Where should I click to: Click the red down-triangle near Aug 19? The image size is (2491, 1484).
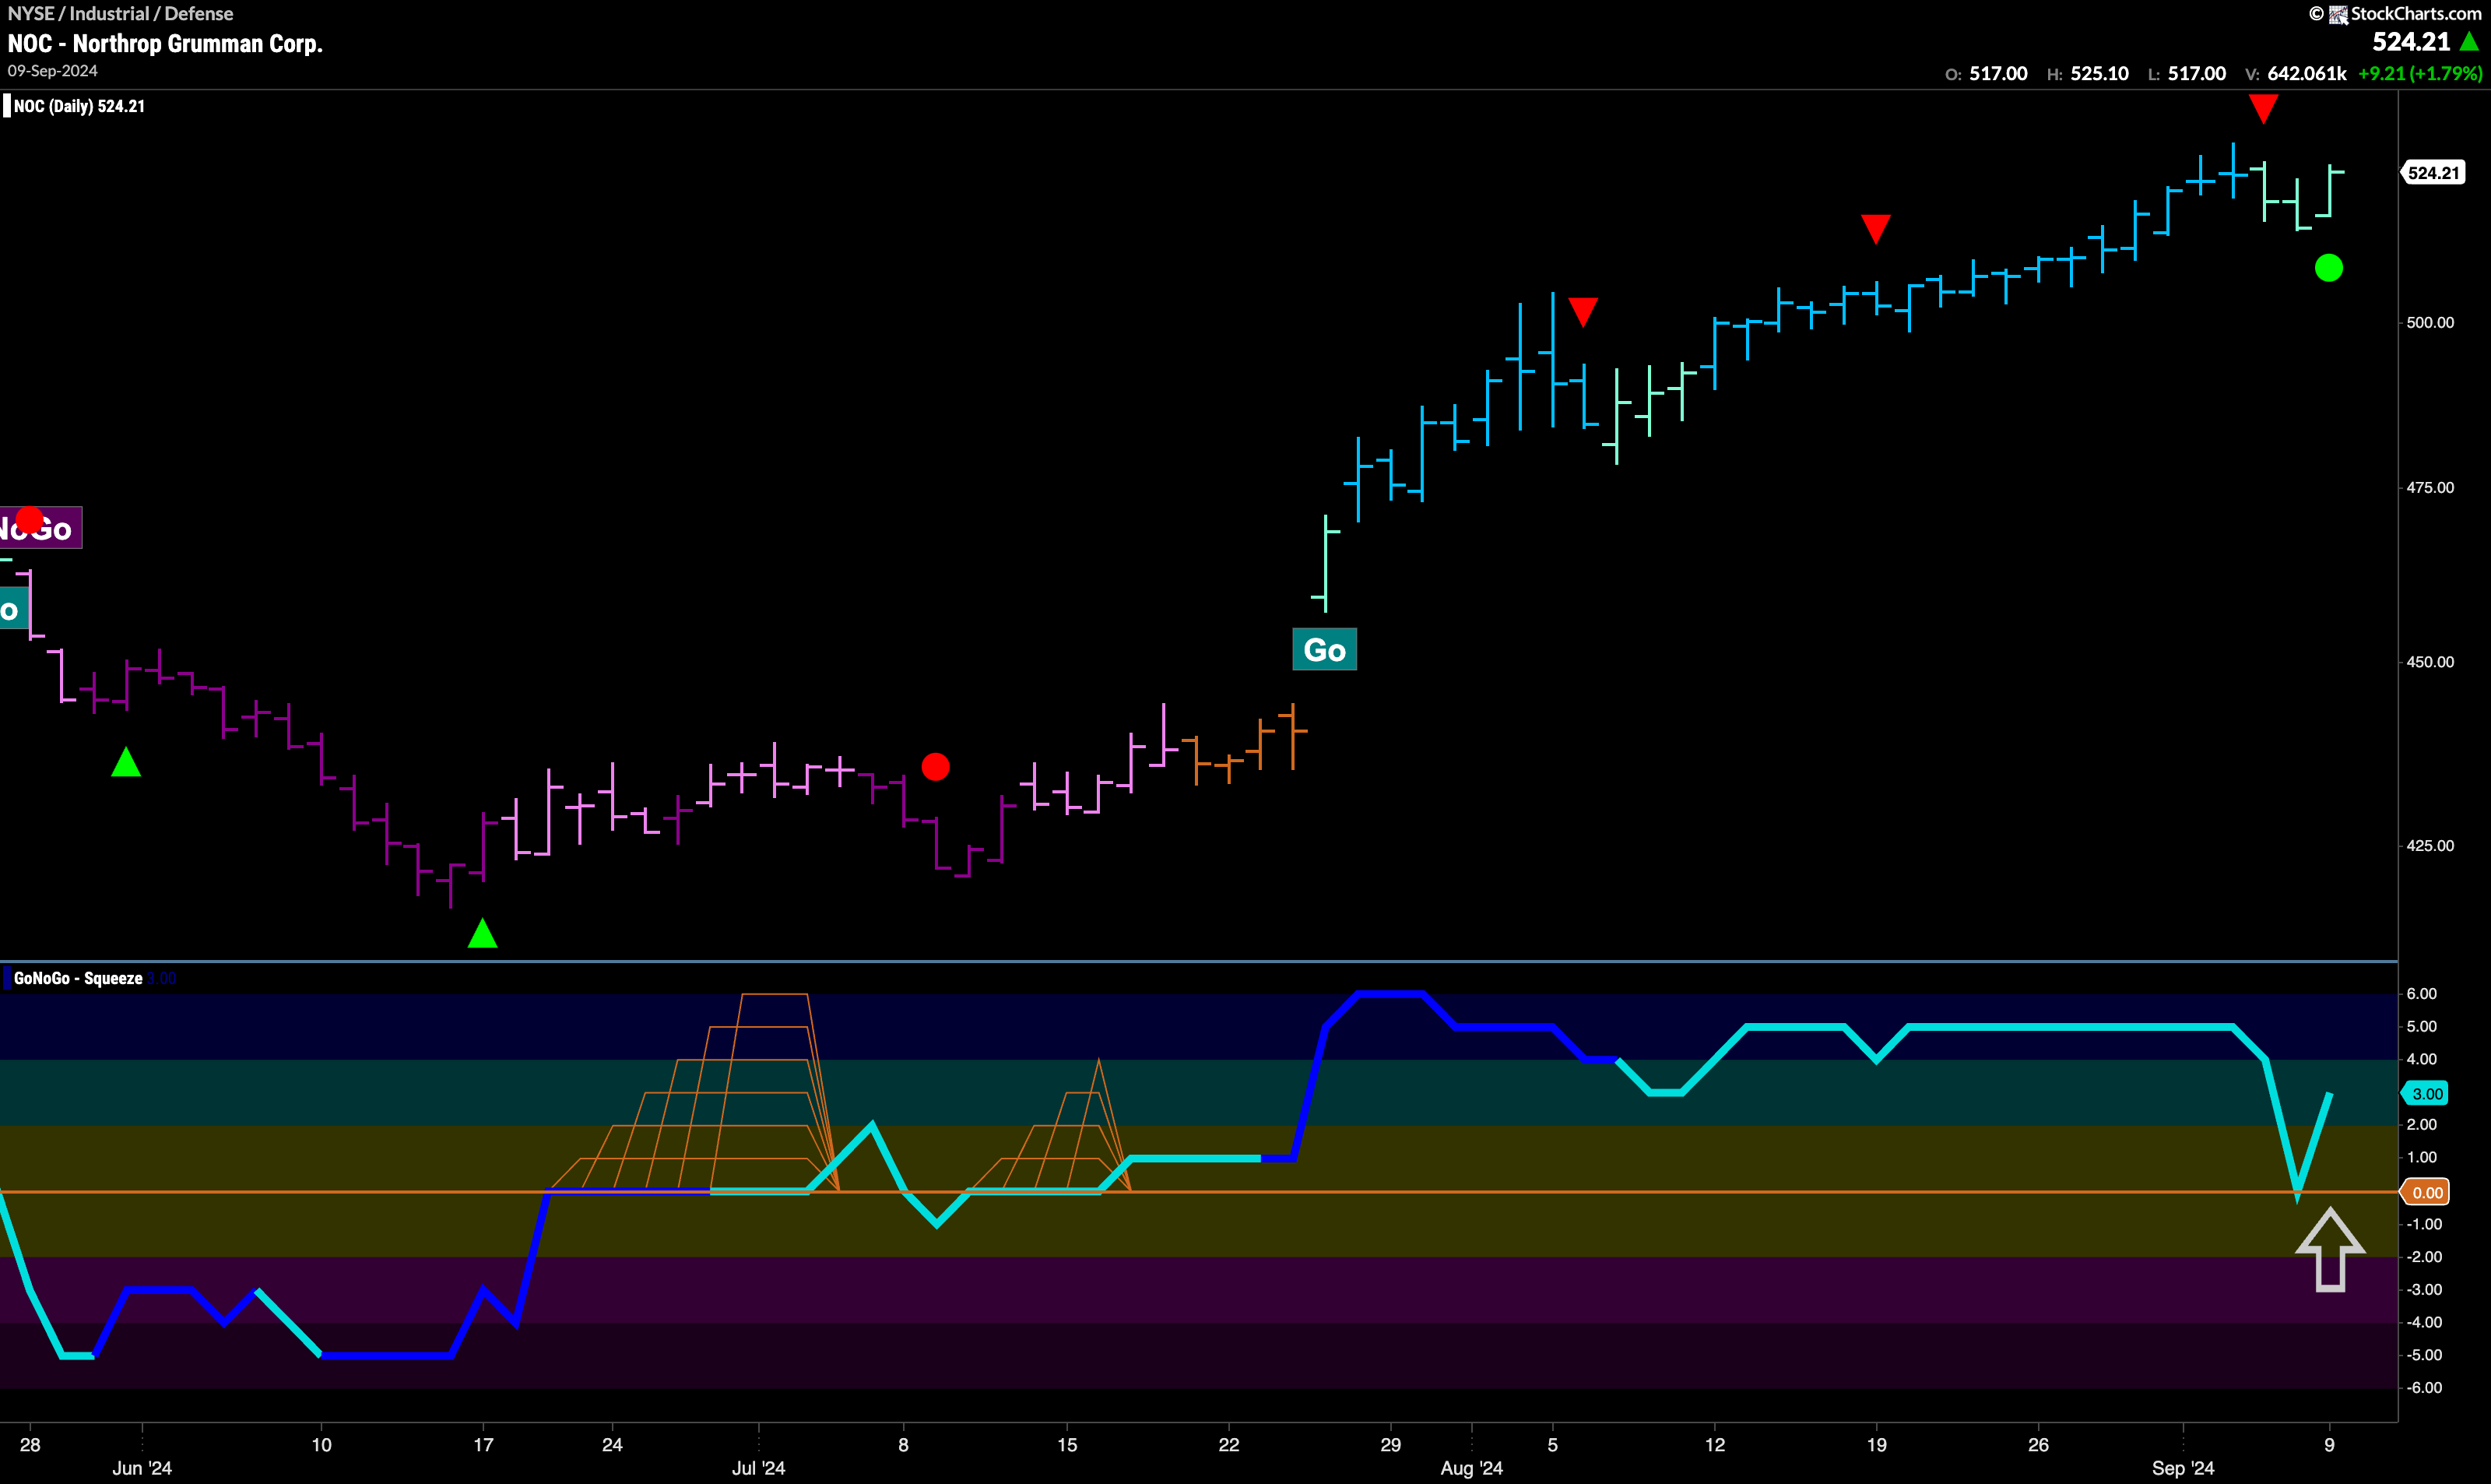pyautogui.click(x=1876, y=229)
